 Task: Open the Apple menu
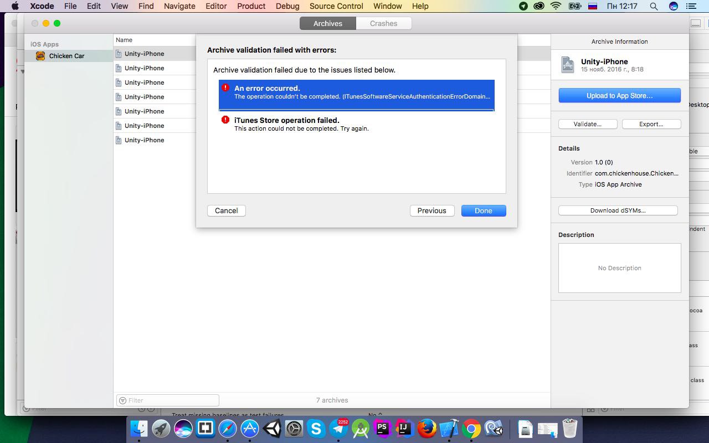click(15, 6)
